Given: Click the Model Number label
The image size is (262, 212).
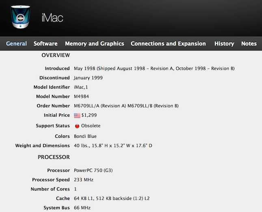Looking at the screenshot, I should click(53, 97).
